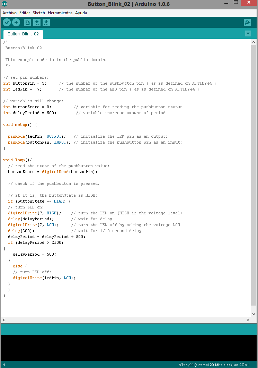Click 'int delayPeriod = 500;' declaration
The image size is (258, 368).
click(x=30, y=113)
